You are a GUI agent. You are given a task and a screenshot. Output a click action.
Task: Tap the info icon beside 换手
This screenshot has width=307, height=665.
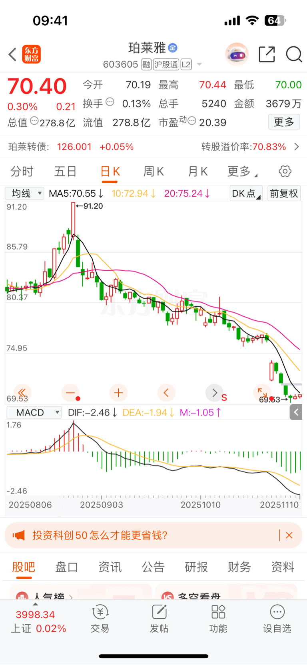(x=110, y=102)
